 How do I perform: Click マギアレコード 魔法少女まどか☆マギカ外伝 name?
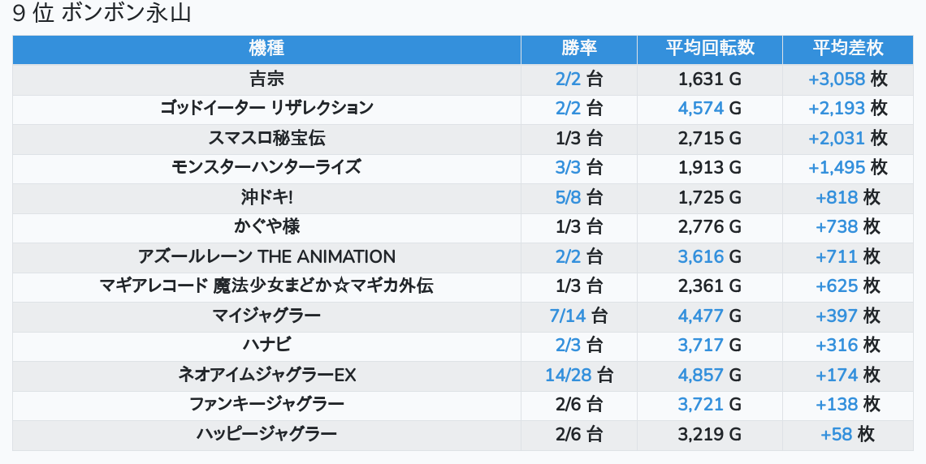click(x=266, y=286)
